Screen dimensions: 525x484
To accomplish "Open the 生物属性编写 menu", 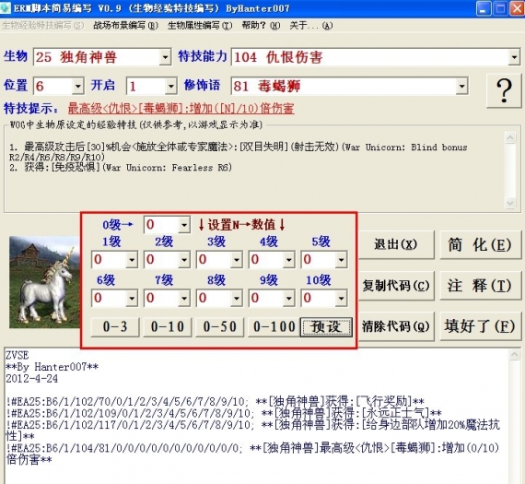I will tap(200, 26).
